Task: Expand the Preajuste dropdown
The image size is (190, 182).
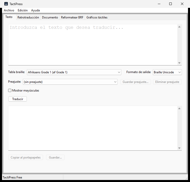Action: (x=70, y=82)
